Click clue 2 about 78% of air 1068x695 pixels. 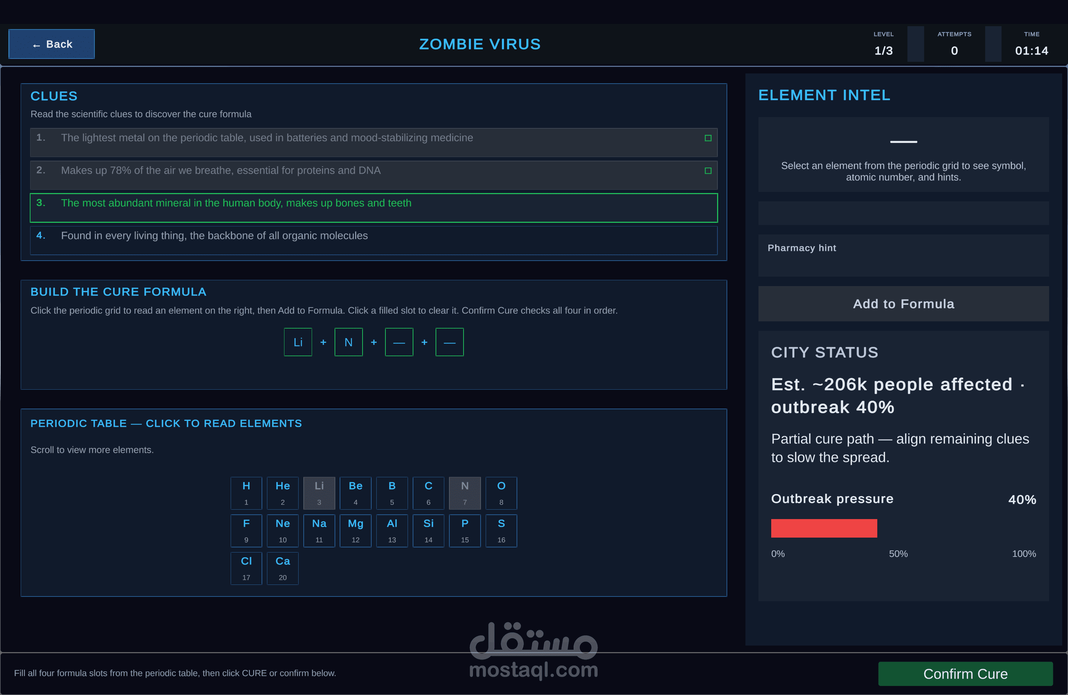[x=374, y=175]
